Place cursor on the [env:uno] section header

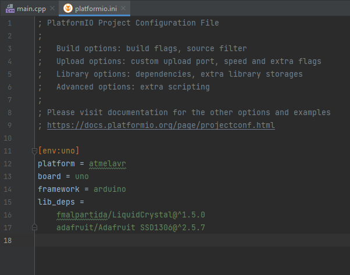pyautogui.click(x=58, y=151)
